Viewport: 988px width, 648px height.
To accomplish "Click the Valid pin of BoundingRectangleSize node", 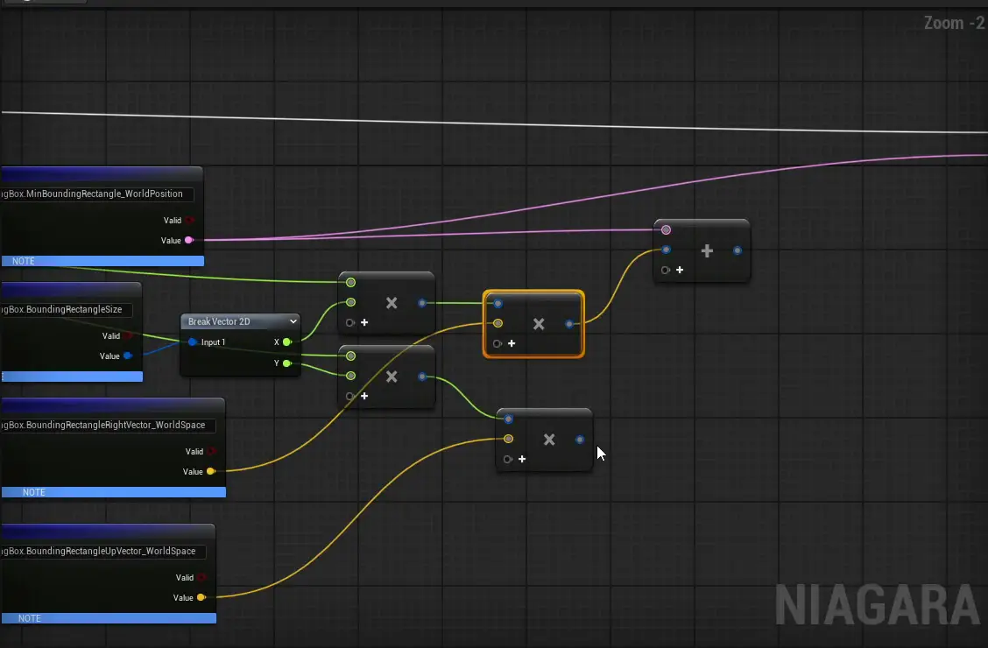I will click(128, 335).
